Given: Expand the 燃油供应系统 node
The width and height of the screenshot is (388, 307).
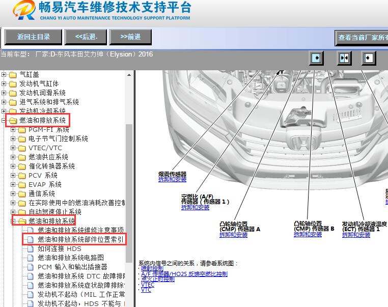Looking at the screenshot, I should (13, 157).
